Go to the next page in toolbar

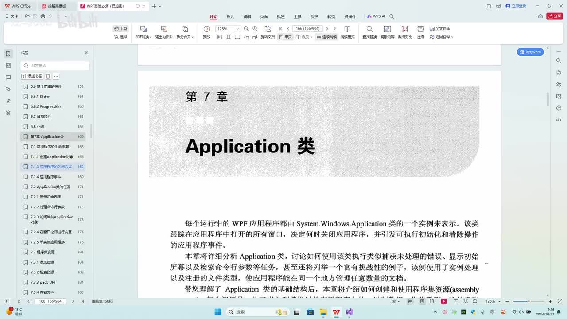pos(327,29)
